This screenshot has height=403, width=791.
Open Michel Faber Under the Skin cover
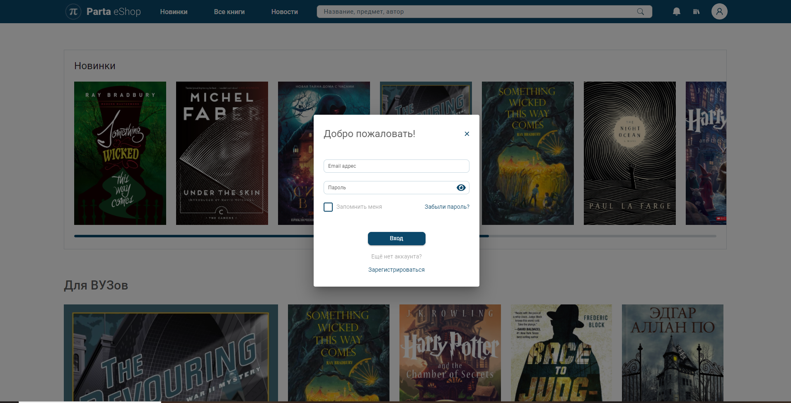[222, 153]
